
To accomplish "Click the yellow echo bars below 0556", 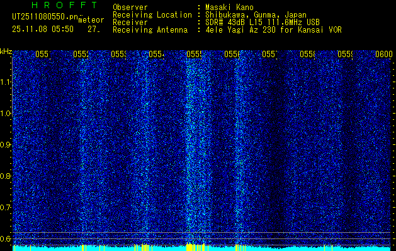I will 240,247.
